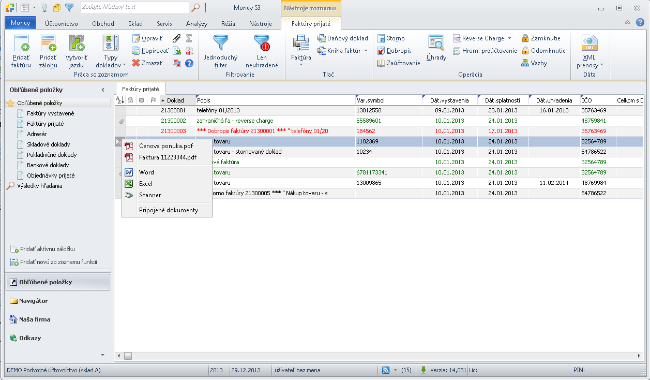Screen dimensions: 650x380
Task: Open the RSS feed dropdown arrow in the status bar
Action: [395, 370]
